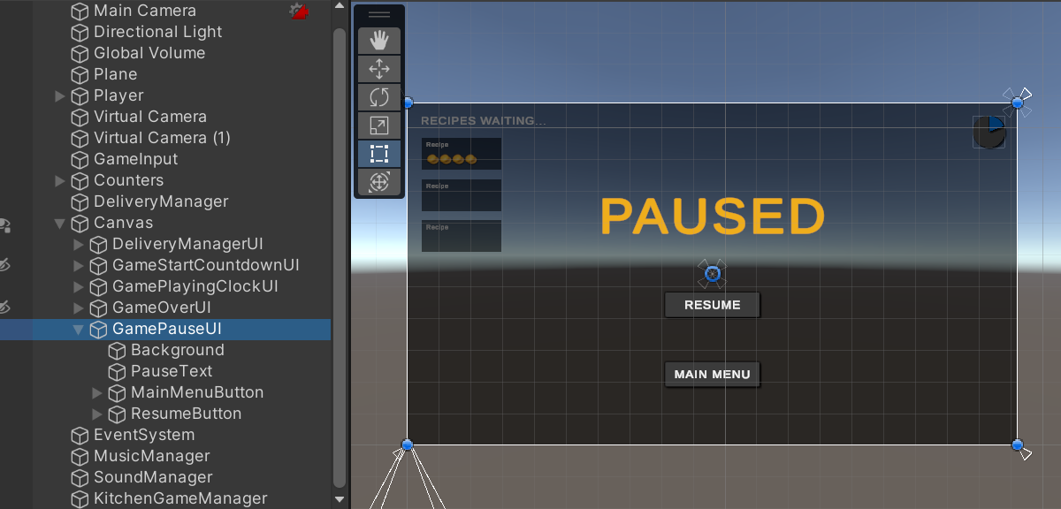Select the RESUME button in scene view
Image resolution: width=1061 pixels, height=509 pixels.
click(x=712, y=304)
